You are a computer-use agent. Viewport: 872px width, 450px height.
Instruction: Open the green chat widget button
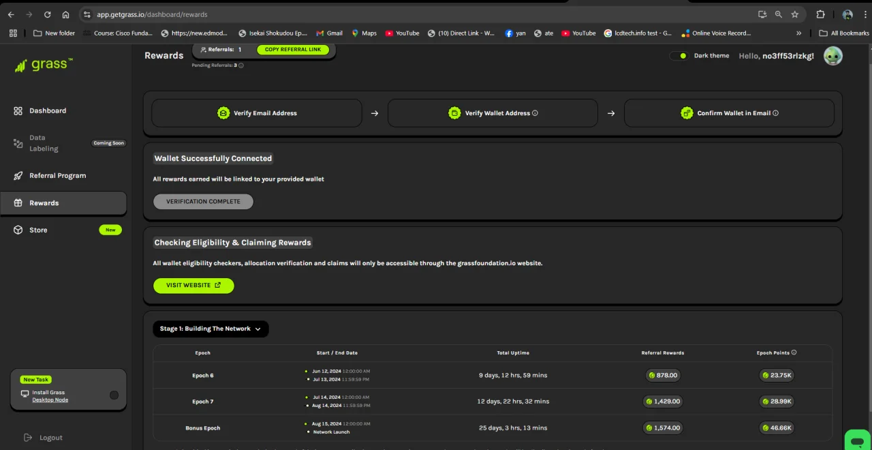point(857,440)
